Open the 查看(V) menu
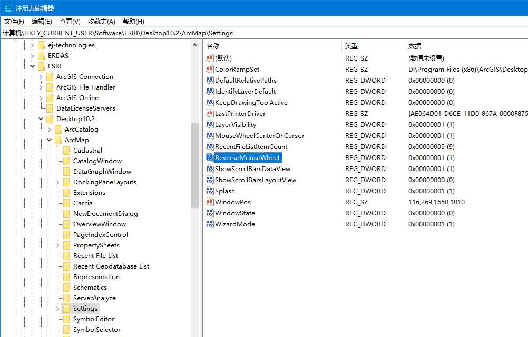This screenshot has width=528, height=337. tap(70, 22)
